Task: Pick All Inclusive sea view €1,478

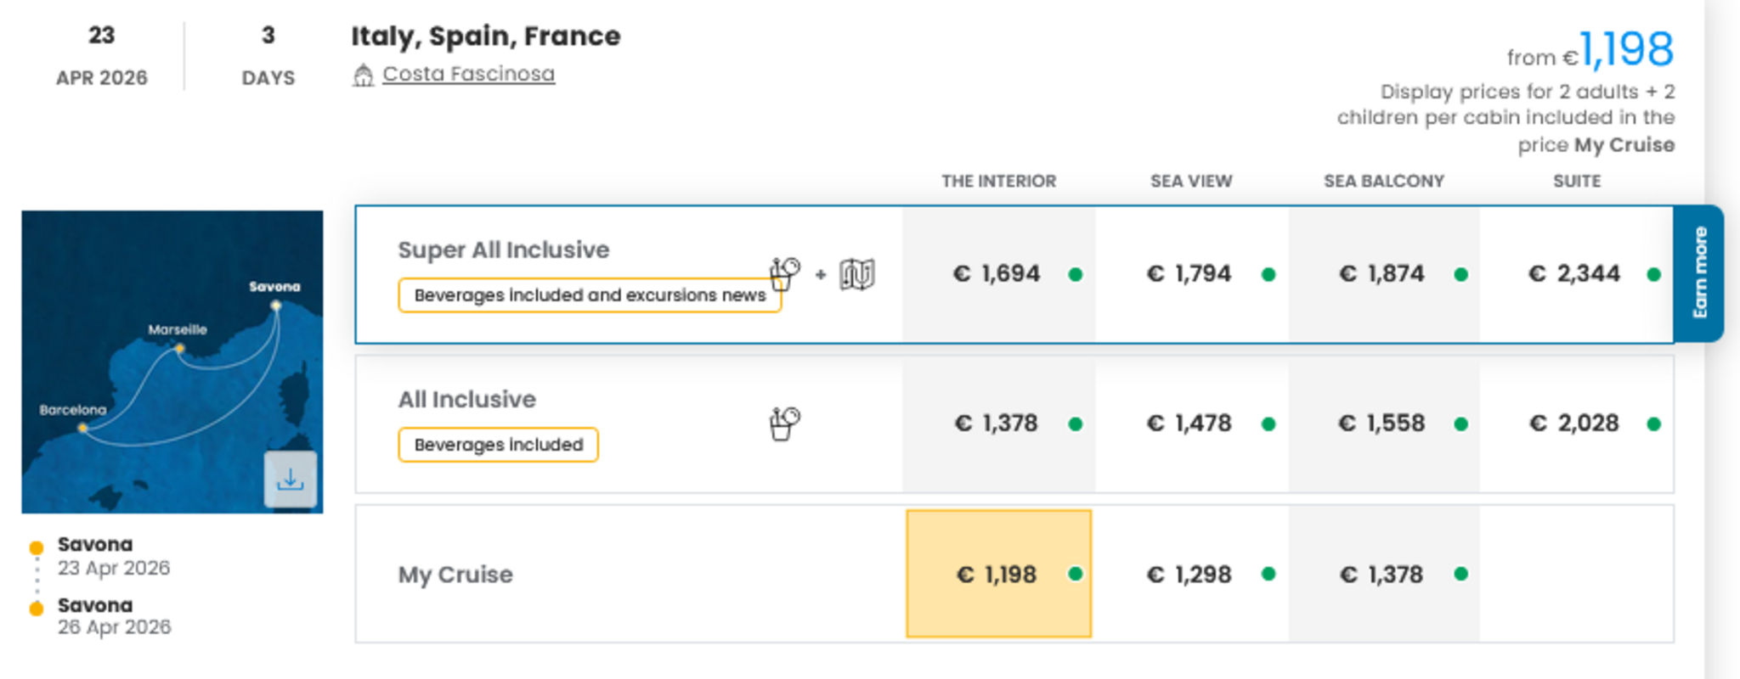Action: pyautogui.click(x=1190, y=424)
